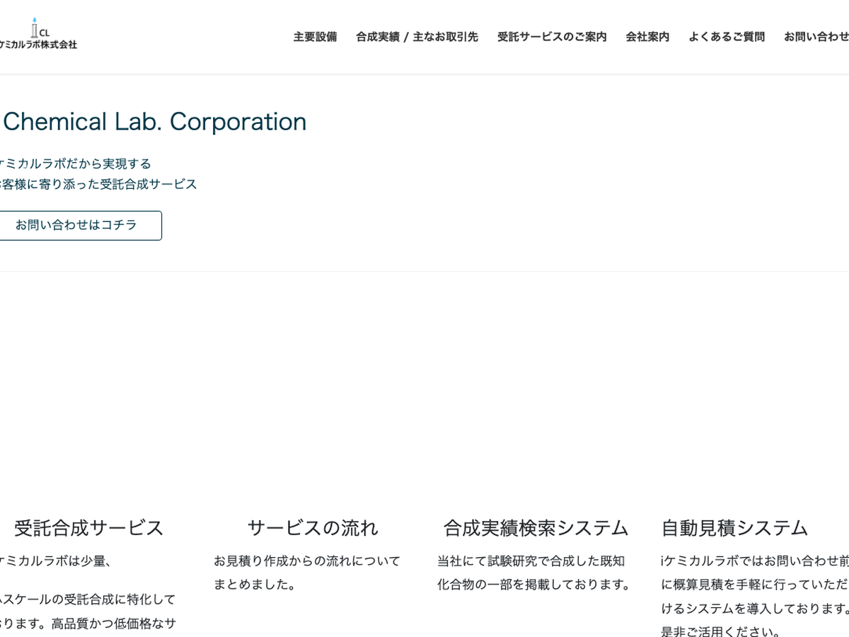Open the 主要設備 menu item
This screenshot has height=637, width=849.
tap(315, 37)
